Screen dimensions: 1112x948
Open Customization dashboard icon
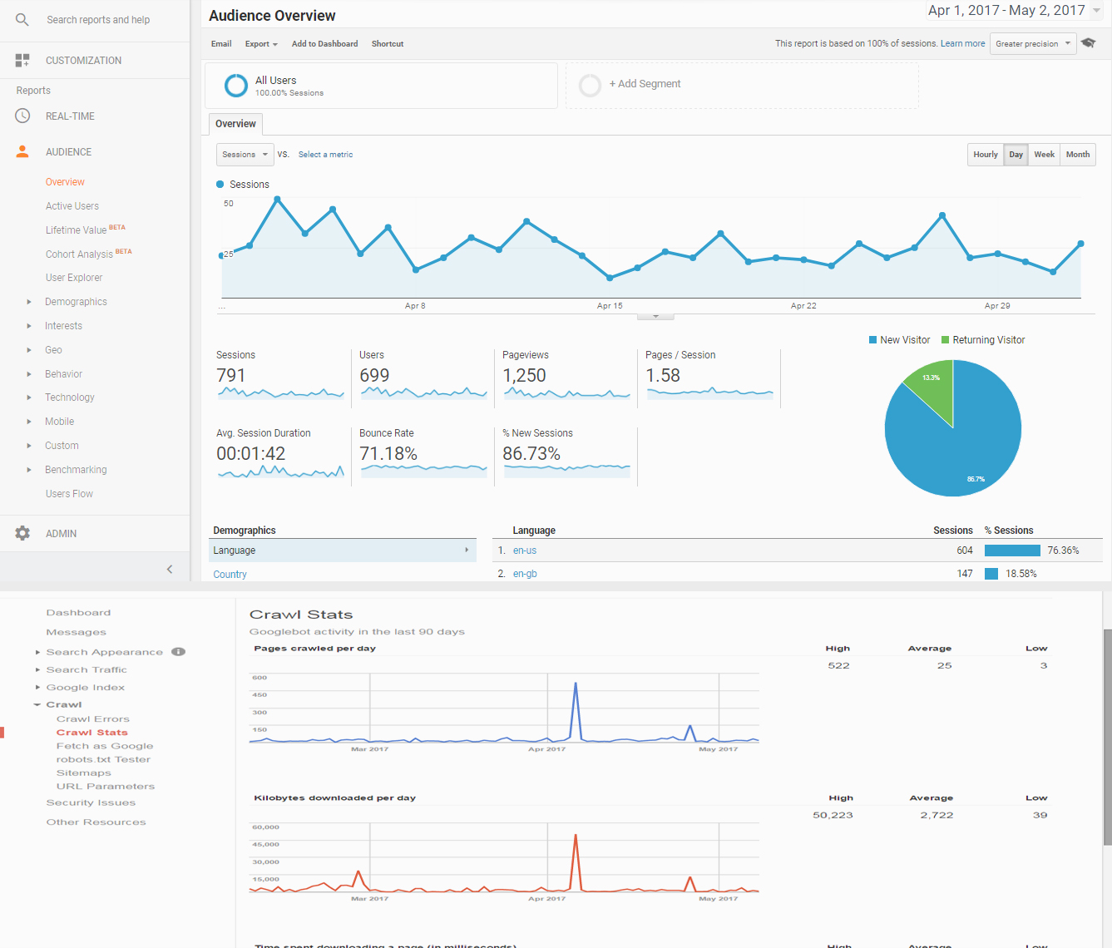point(22,60)
